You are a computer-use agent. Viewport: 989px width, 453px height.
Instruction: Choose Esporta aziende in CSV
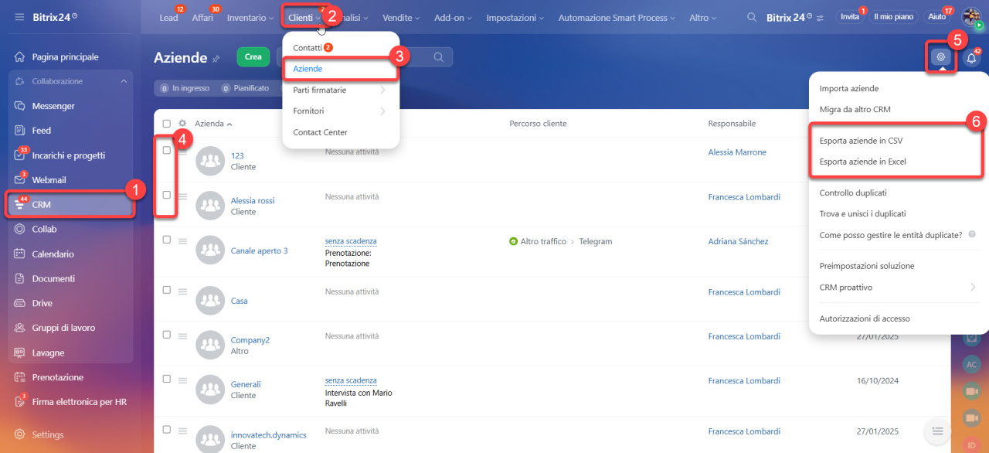[x=861, y=141]
